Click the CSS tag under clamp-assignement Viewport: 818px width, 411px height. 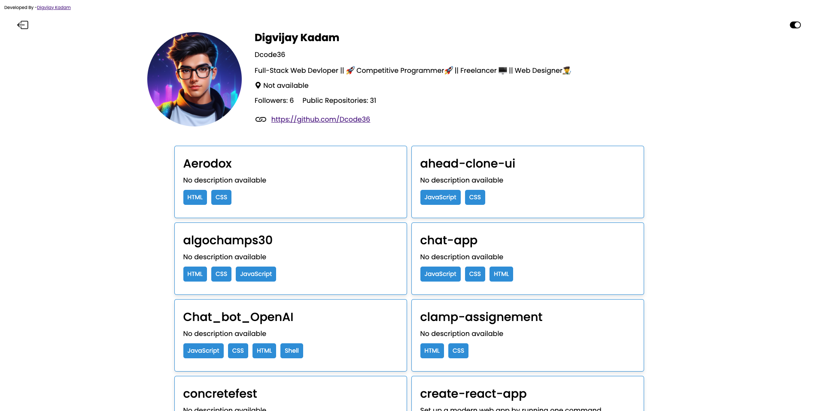[458, 351]
